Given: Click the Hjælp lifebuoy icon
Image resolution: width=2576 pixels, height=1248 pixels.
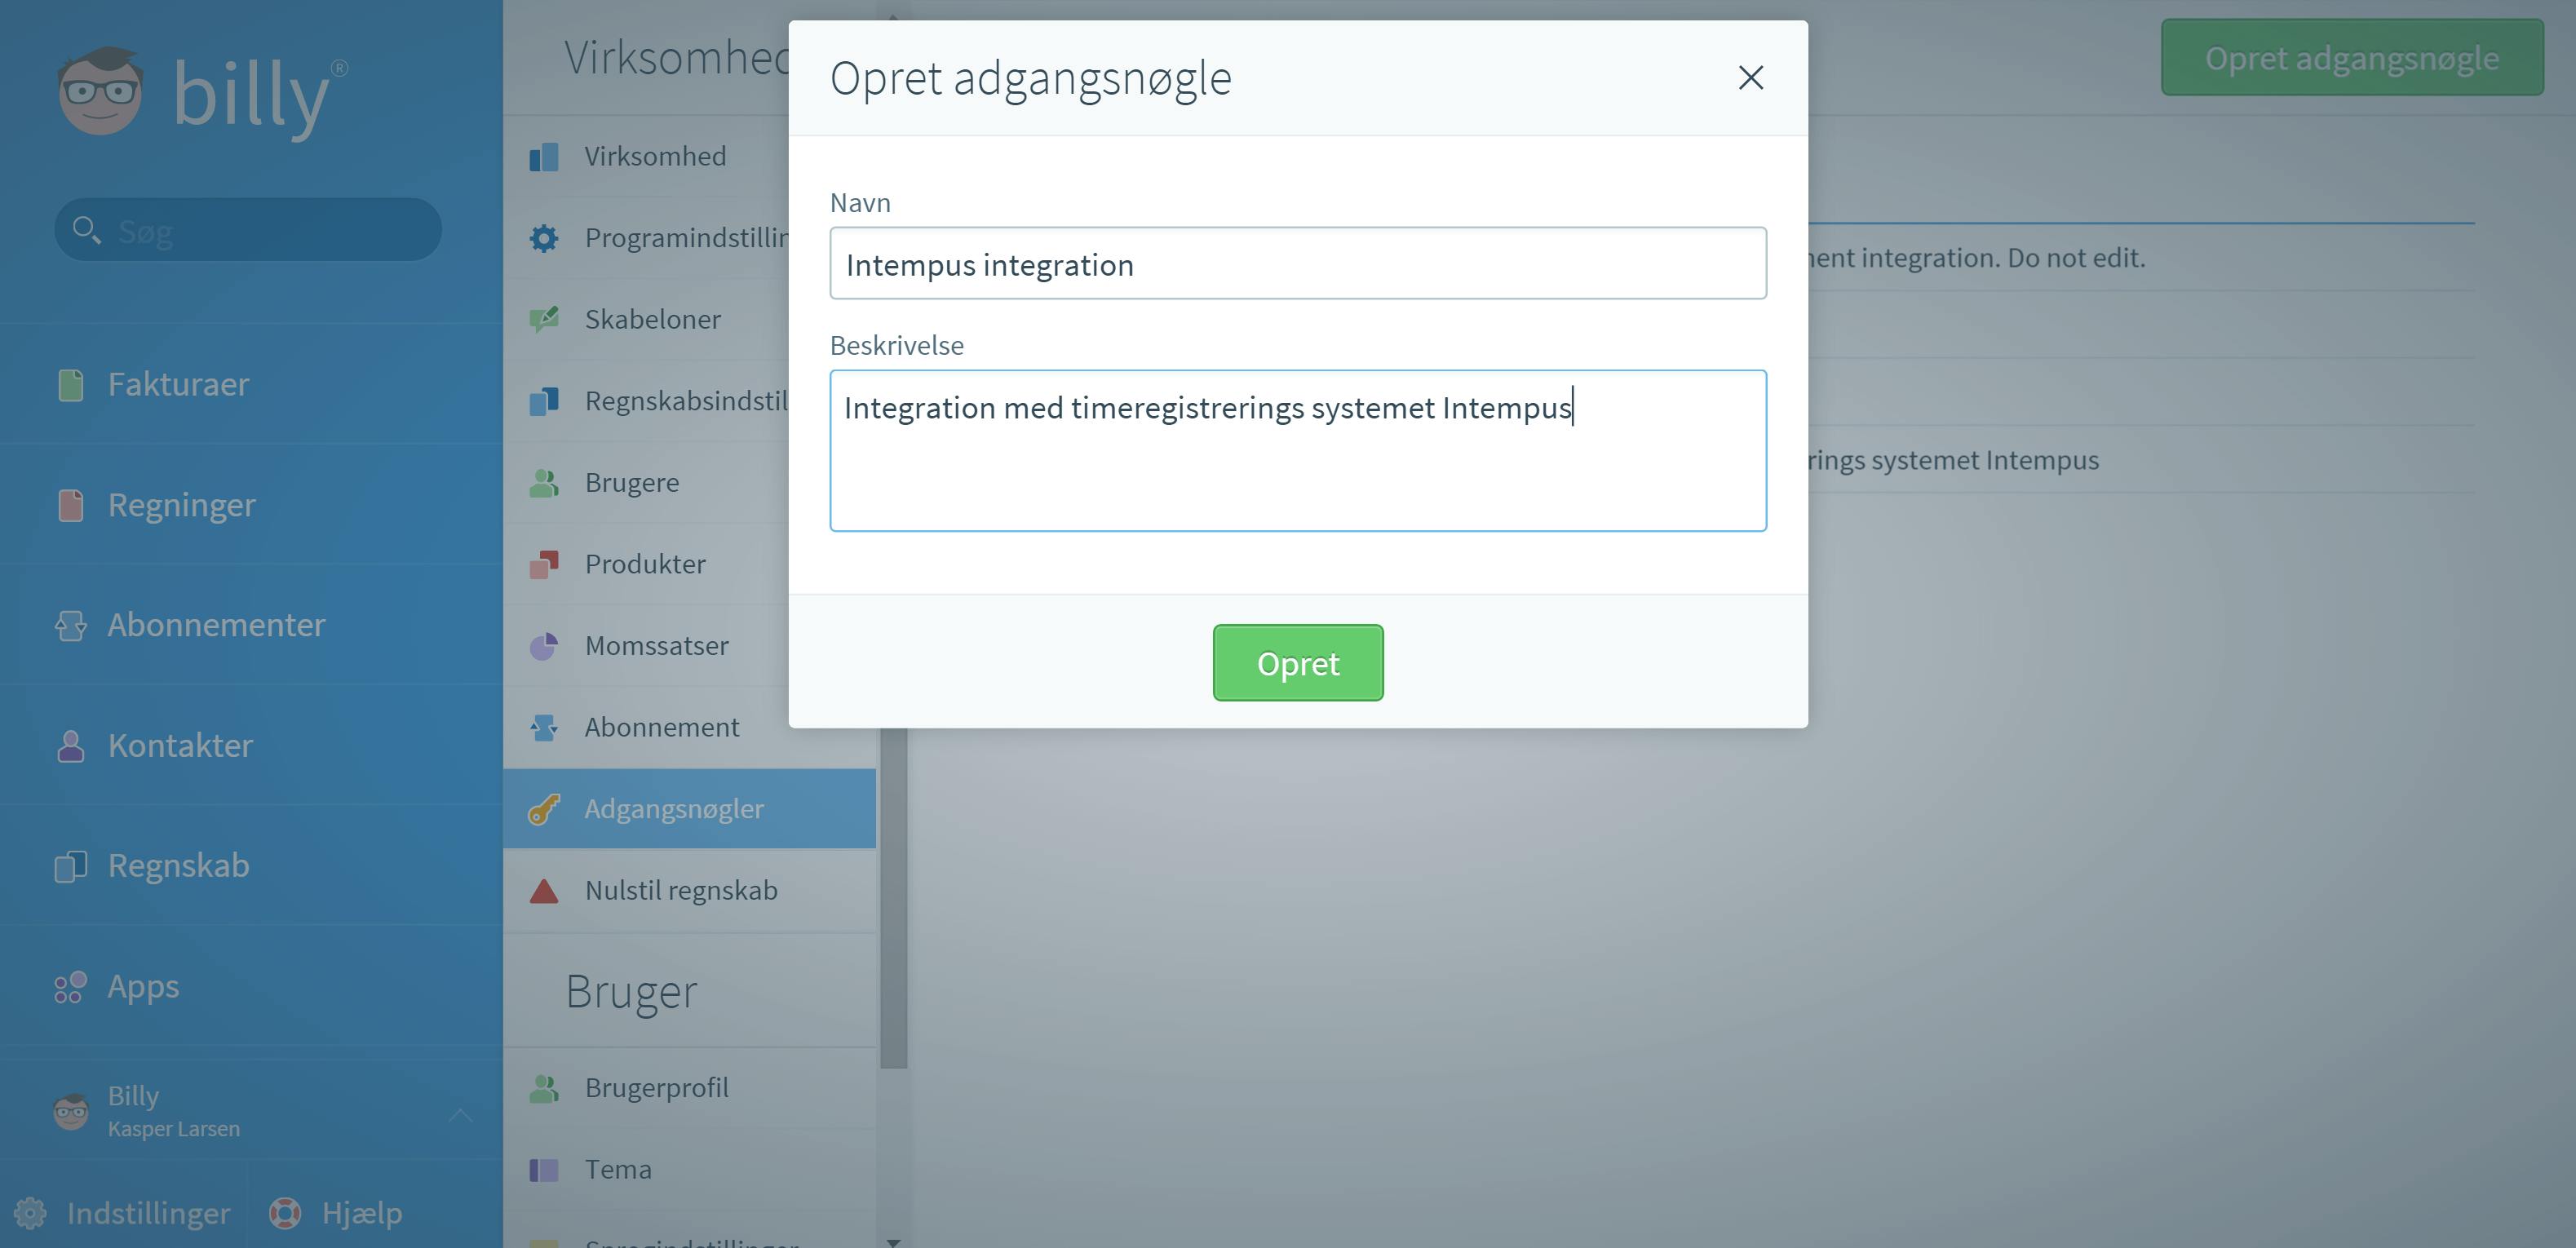Looking at the screenshot, I should pyautogui.click(x=285, y=1213).
